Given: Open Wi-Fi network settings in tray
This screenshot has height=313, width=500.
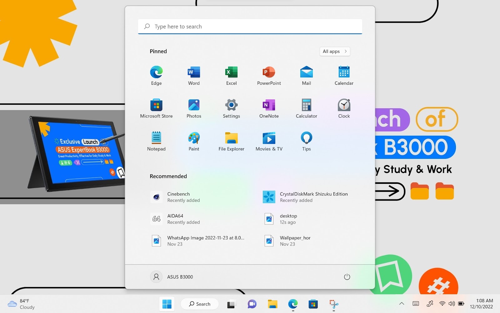Looking at the screenshot, I should [x=442, y=304].
